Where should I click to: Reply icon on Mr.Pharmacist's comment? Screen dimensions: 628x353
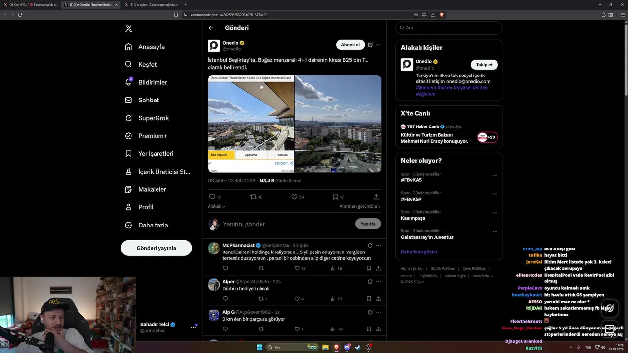225,268
